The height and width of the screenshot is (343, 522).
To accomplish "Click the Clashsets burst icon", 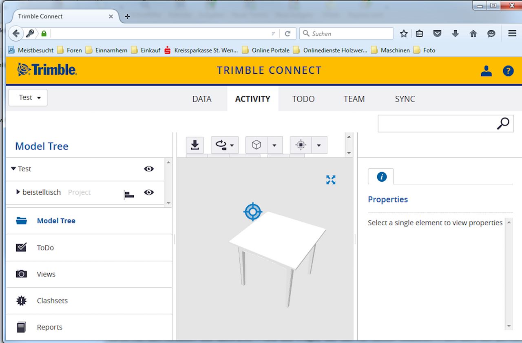I will [21, 301].
